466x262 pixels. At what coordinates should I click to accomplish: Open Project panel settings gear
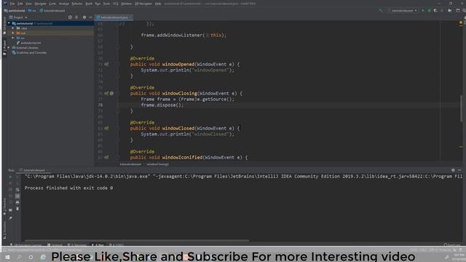[84, 17]
